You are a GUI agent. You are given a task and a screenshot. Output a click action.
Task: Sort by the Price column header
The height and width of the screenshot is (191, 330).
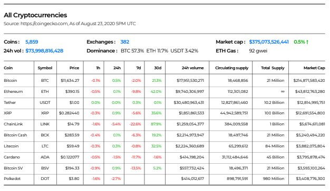[x=74, y=68]
